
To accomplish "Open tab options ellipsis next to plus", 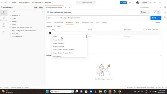I will click(70, 7).
